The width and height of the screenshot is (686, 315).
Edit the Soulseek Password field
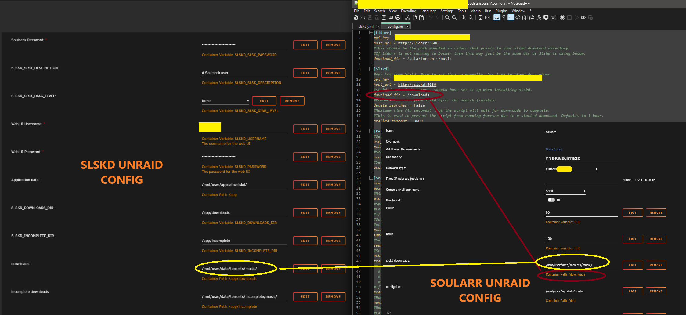click(305, 45)
